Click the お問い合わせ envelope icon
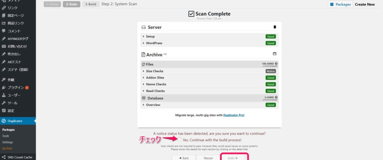 point(4,46)
